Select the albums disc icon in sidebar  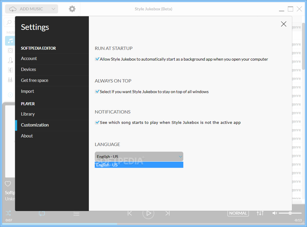click(10, 51)
